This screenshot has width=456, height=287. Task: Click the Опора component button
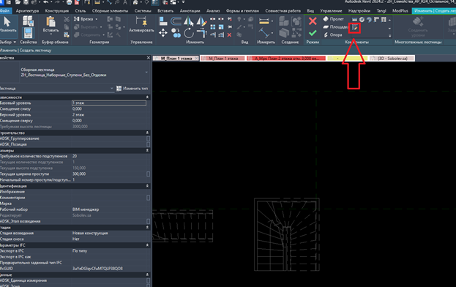333,34
